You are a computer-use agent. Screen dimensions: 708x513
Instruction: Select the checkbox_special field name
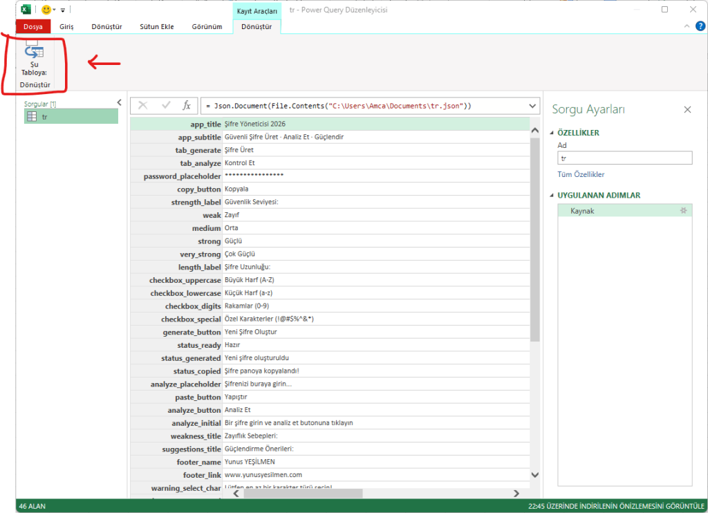(x=191, y=319)
